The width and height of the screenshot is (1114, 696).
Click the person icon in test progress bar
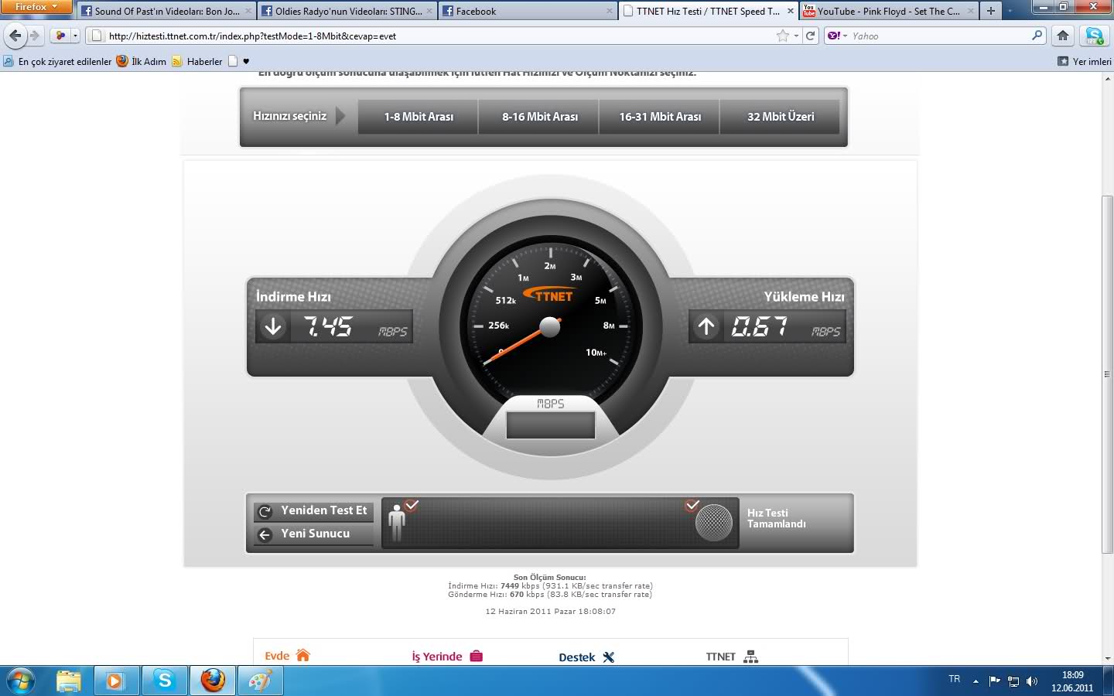tap(397, 522)
